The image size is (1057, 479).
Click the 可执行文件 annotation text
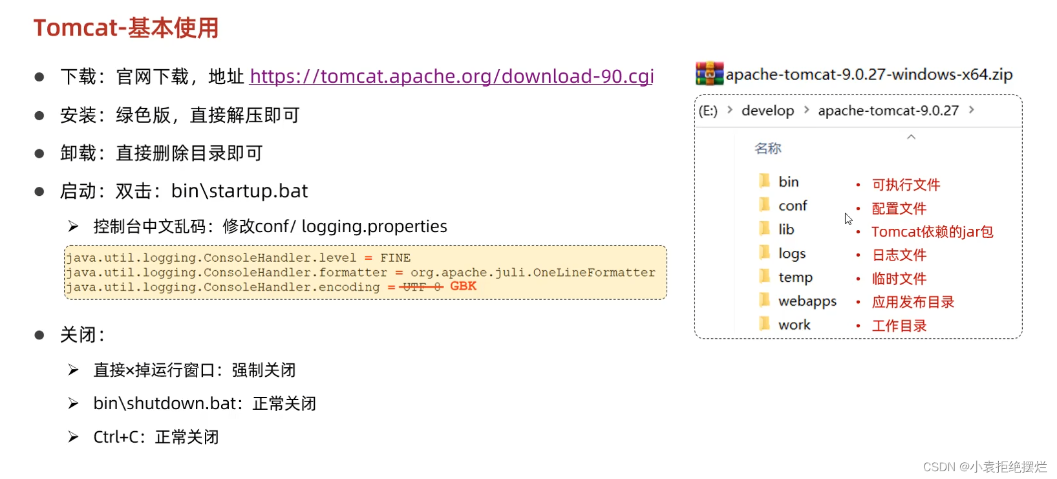click(906, 185)
